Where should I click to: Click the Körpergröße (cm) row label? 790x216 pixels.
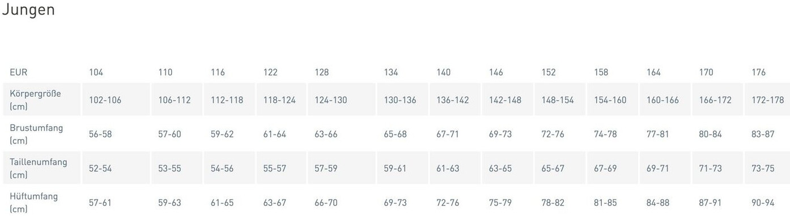pos(36,100)
